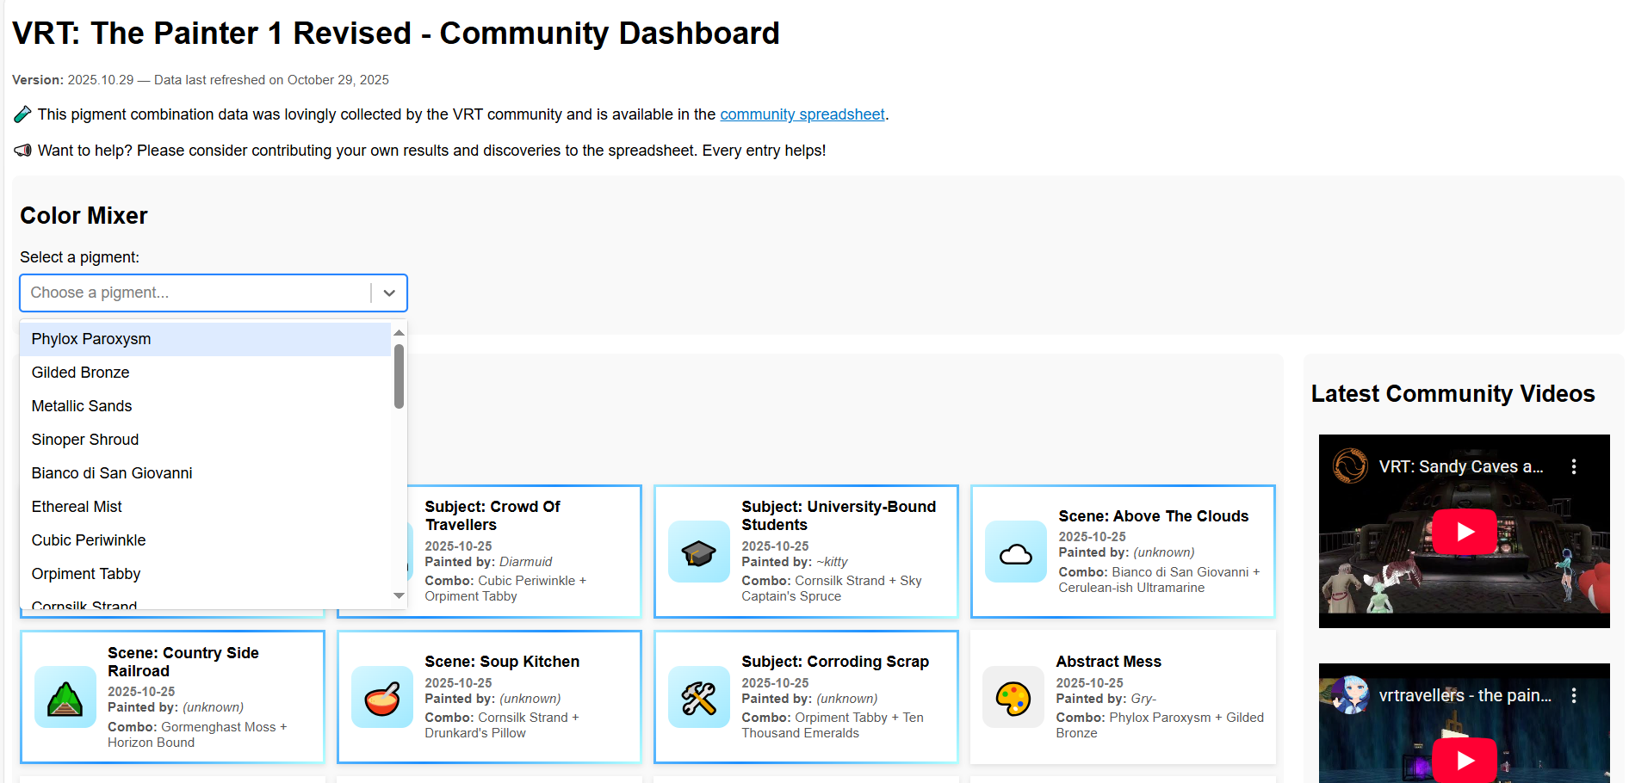1629x783 pixels.
Task: Click the paintbrush icon beside the pigment data text
Action: [22, 114]
